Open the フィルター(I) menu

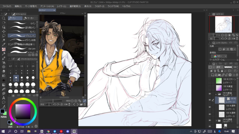pyautogui.click(x=99, y=6)
